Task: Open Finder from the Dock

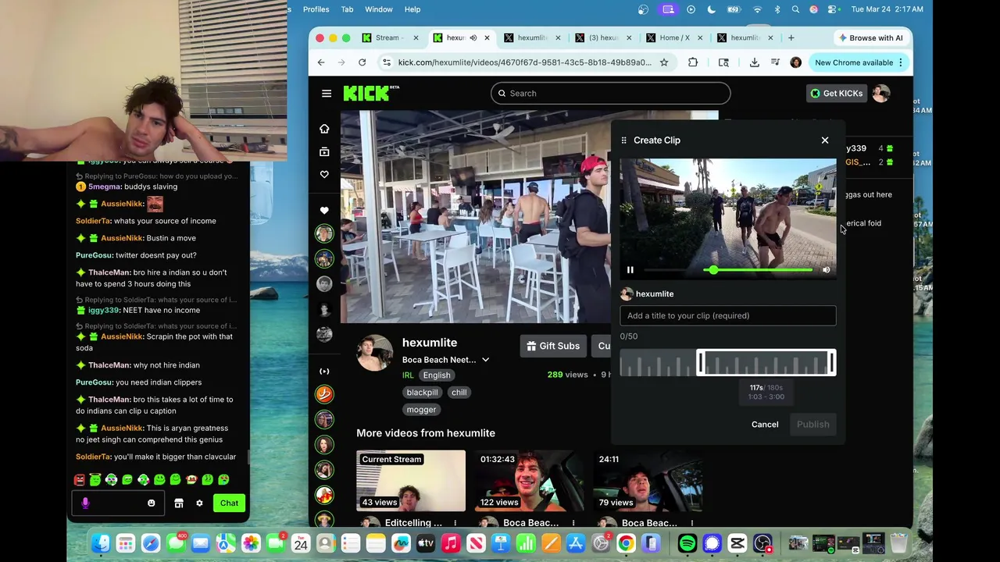Action: [x=101, y=543]
